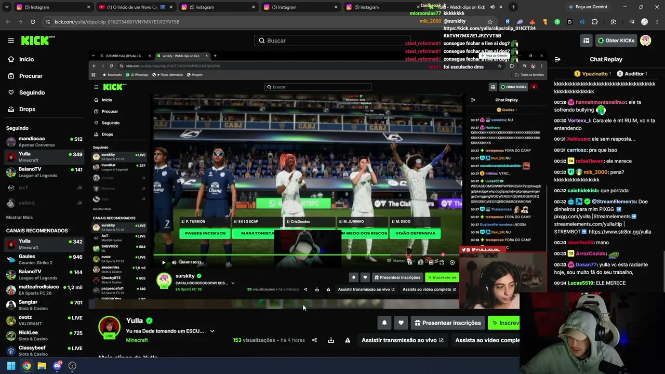Open Discord from the taskbar

pyautogui.click(x=57, y=366)
